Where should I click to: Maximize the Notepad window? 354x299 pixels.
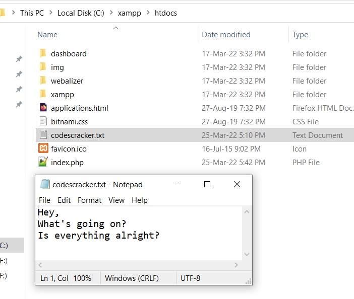[x=207, y=184]
